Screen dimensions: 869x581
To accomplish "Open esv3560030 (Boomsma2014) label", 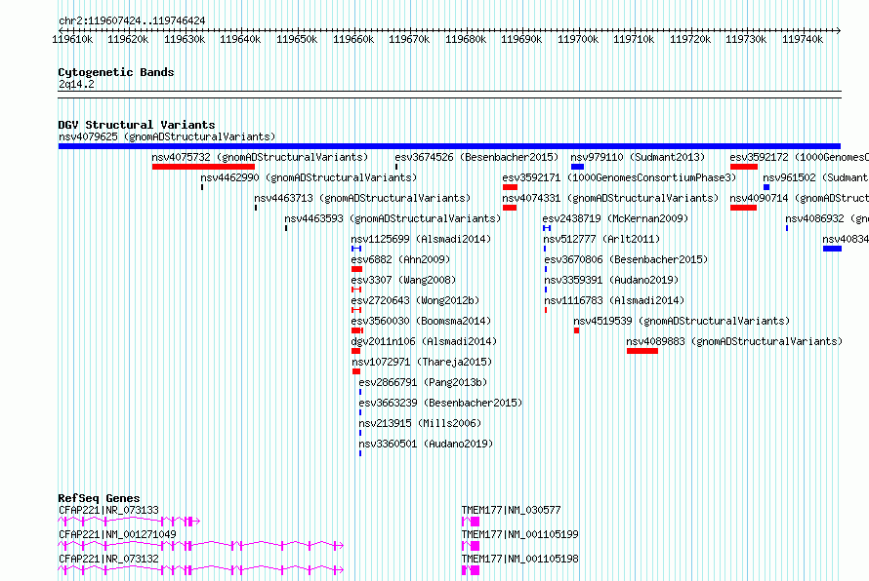I will pos(421,321).
